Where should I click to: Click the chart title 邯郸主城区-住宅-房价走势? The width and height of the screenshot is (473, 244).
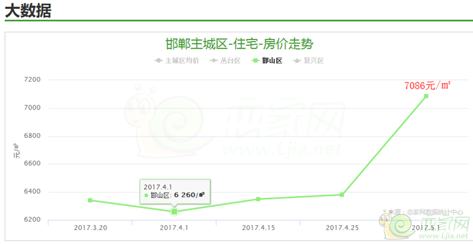tap(239, 44)
